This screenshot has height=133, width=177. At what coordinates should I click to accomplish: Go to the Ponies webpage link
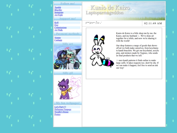pos(57,114)
